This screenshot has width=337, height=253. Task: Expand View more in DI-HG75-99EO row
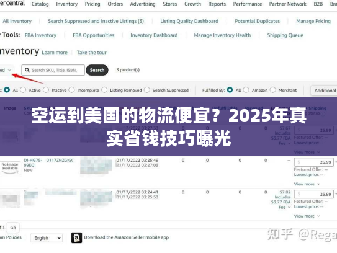pos(307,184)
